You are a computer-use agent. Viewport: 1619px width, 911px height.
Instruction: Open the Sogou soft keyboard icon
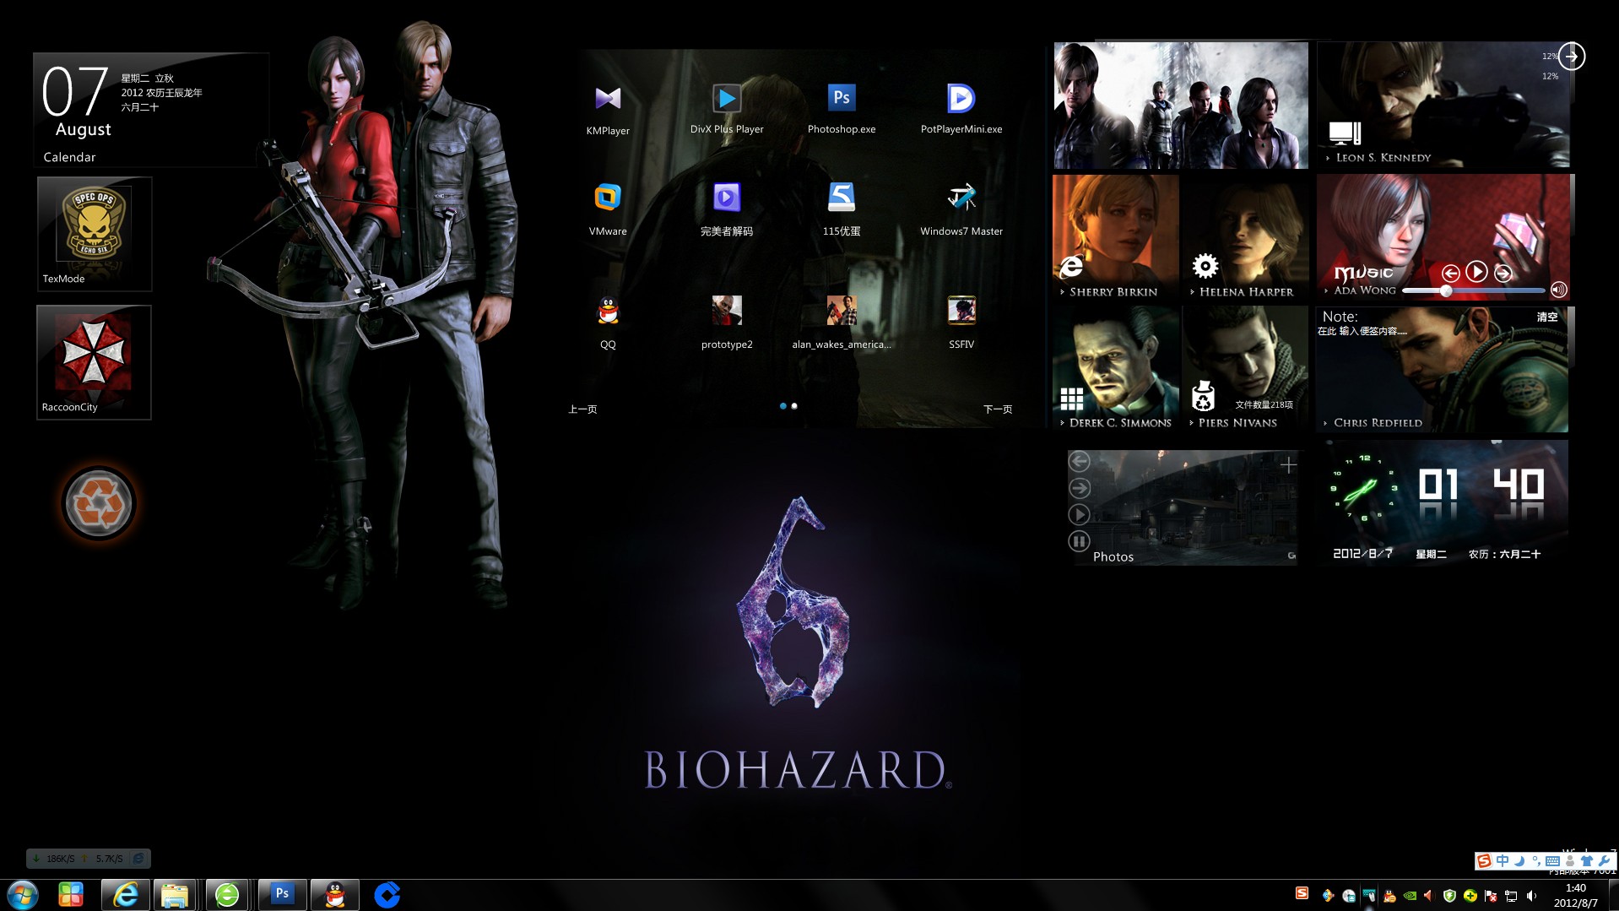coord(1552,861)
